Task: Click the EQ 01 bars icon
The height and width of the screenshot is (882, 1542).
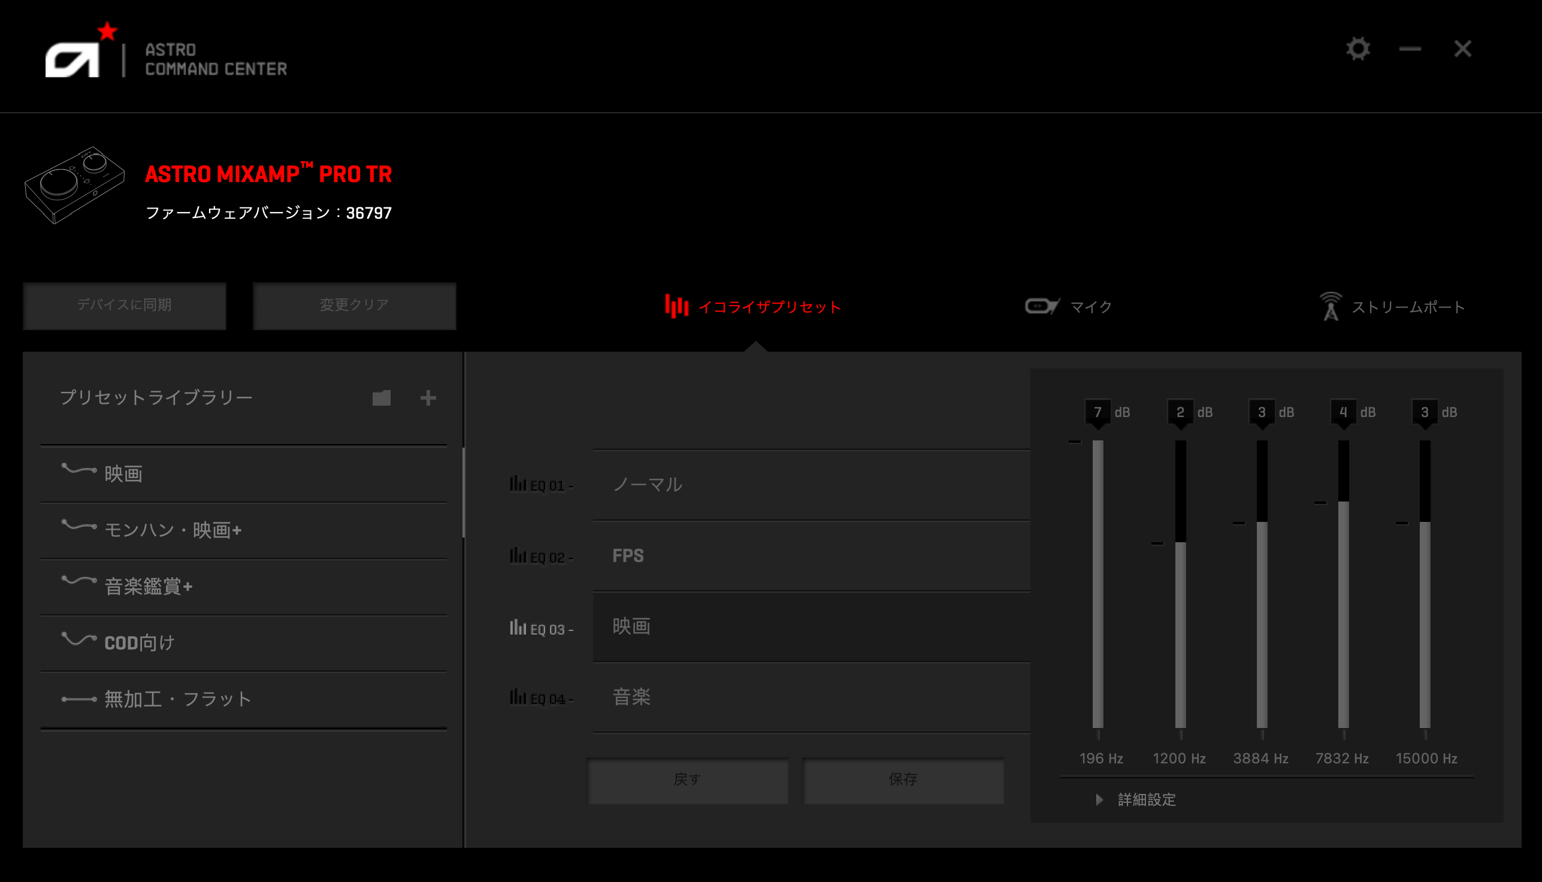Action: (x=518, y=484)
